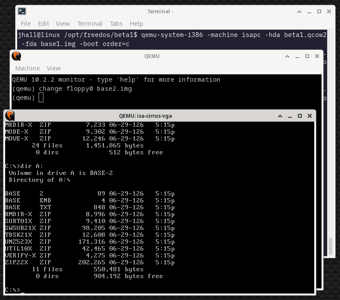The width and height of the screenshot is (340, 300).
Task: Maximize the Terminal window
Action: (319, 12)
